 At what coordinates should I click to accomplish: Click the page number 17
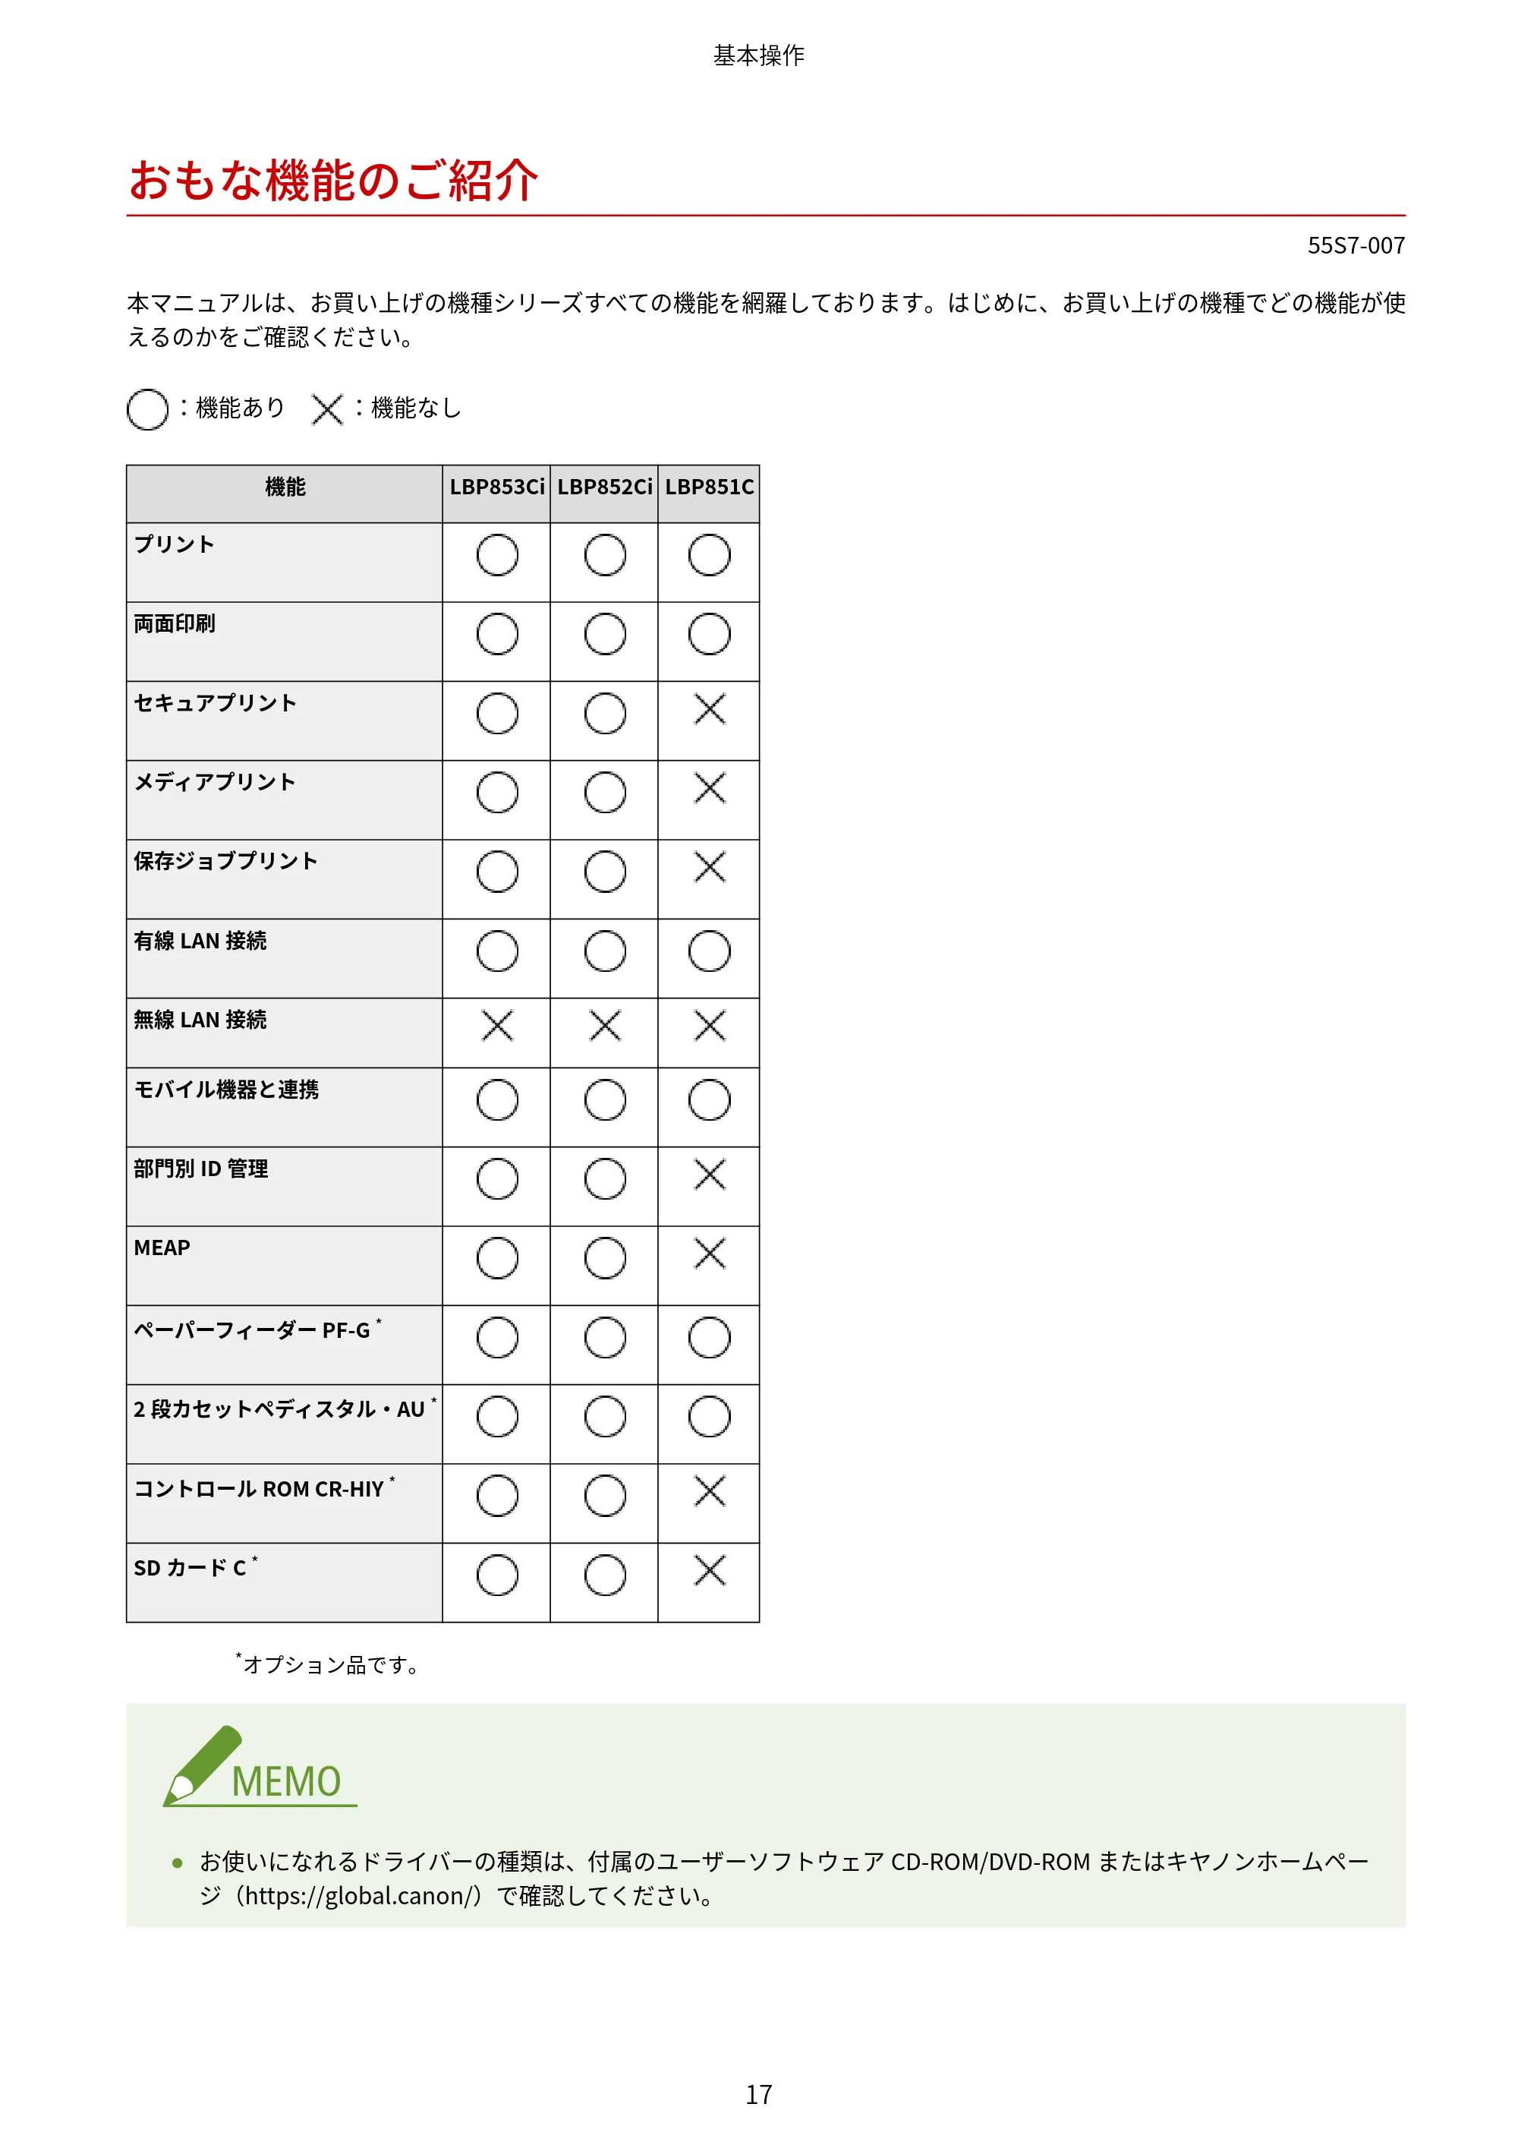click(x=758, y=2095)
